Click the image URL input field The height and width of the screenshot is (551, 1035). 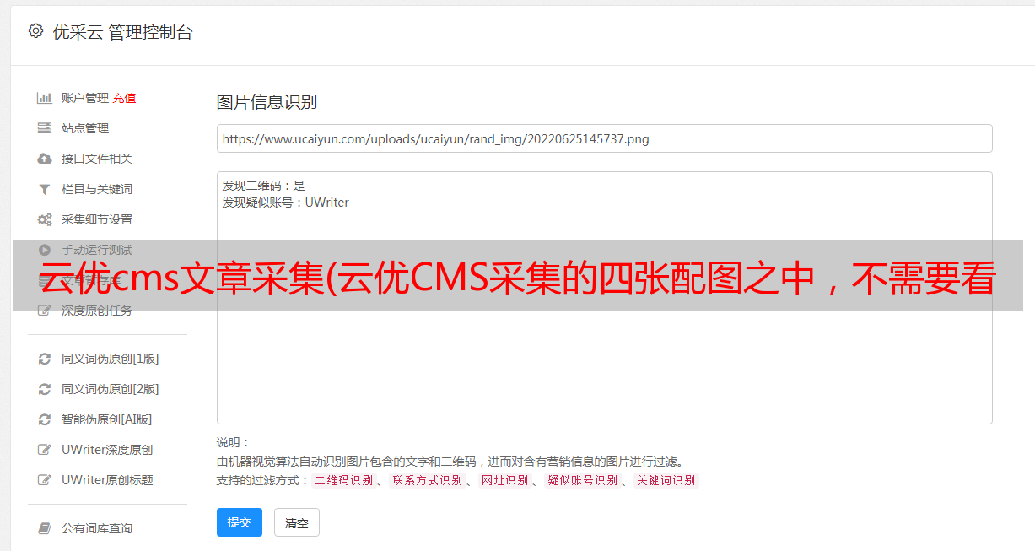click(604, 138)
